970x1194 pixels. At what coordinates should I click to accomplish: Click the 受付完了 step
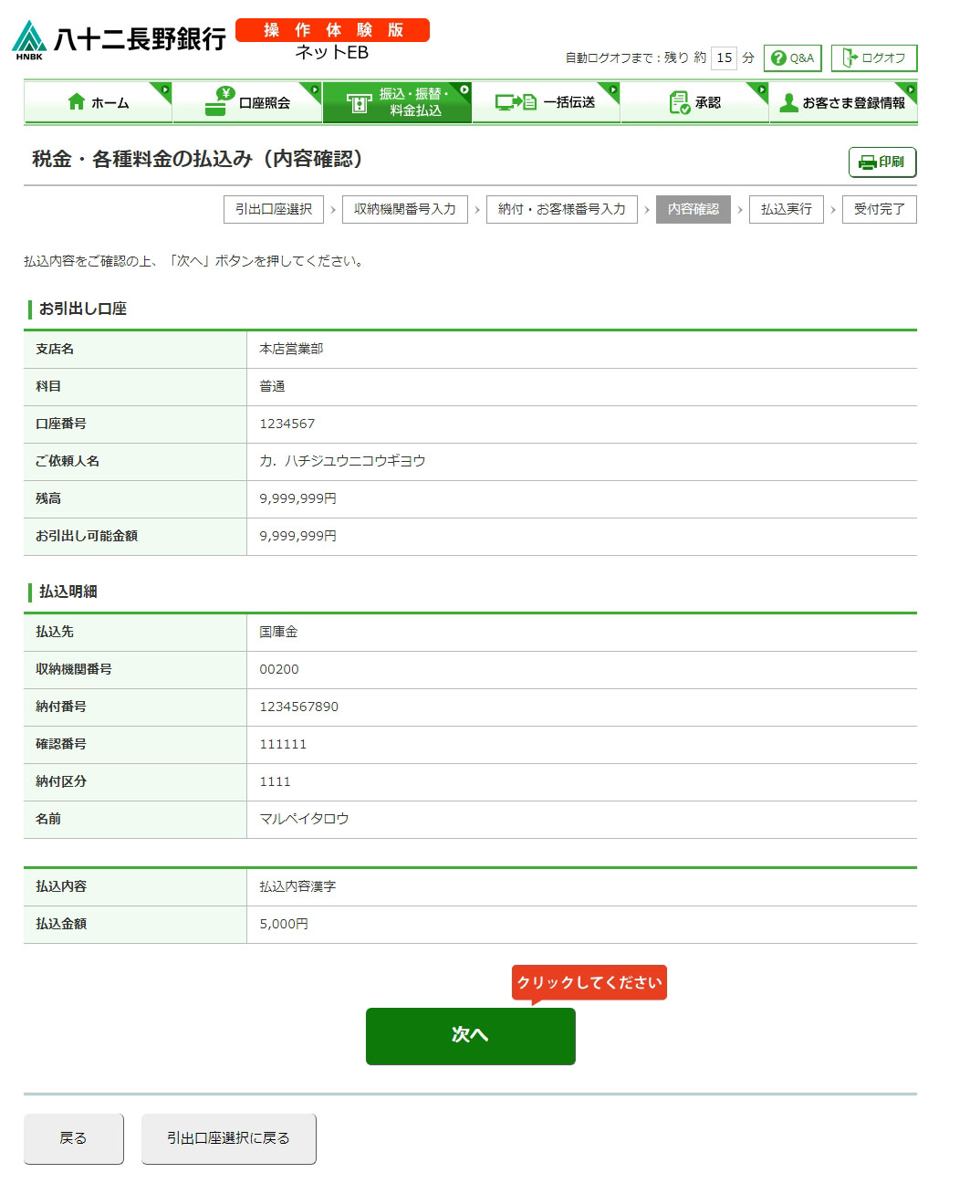(x=879, y=209)
